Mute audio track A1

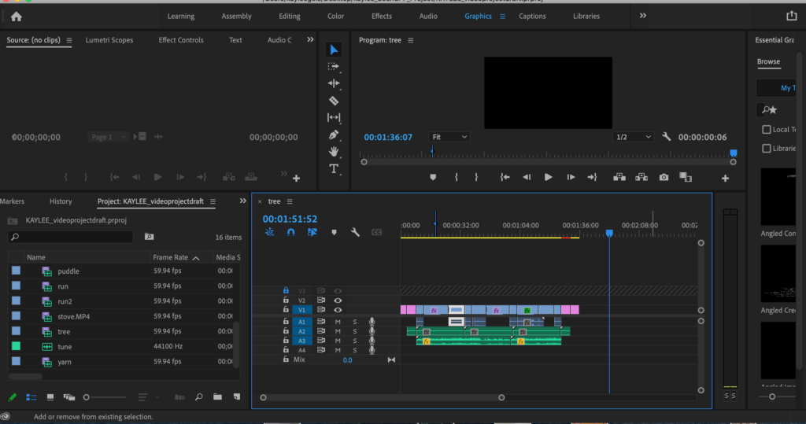[338, 322]
